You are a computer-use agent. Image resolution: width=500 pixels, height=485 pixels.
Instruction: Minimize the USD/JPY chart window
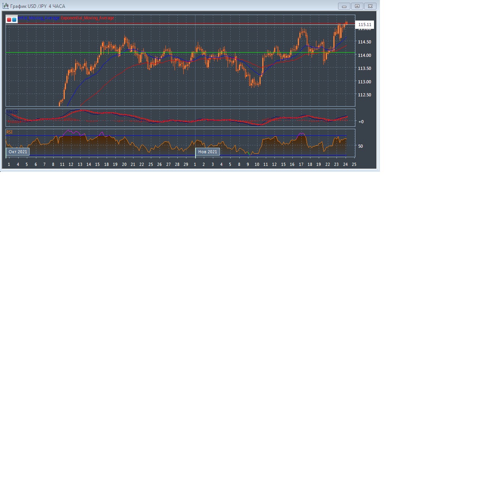(x=344, y=6)
